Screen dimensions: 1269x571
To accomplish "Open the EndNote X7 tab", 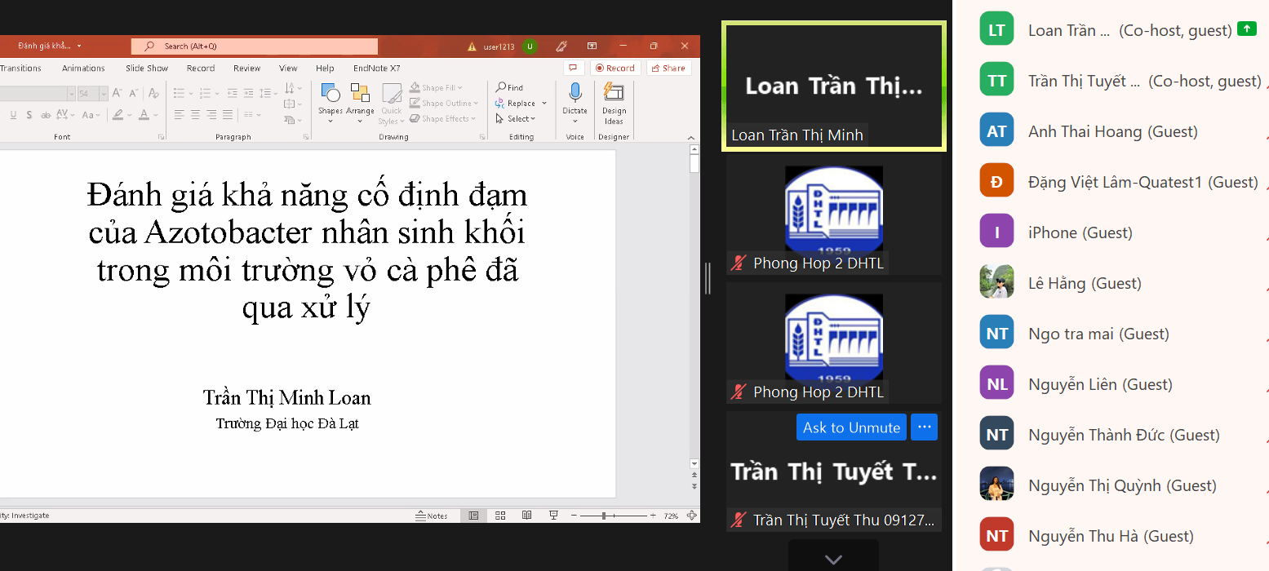I will pos(376,69).
